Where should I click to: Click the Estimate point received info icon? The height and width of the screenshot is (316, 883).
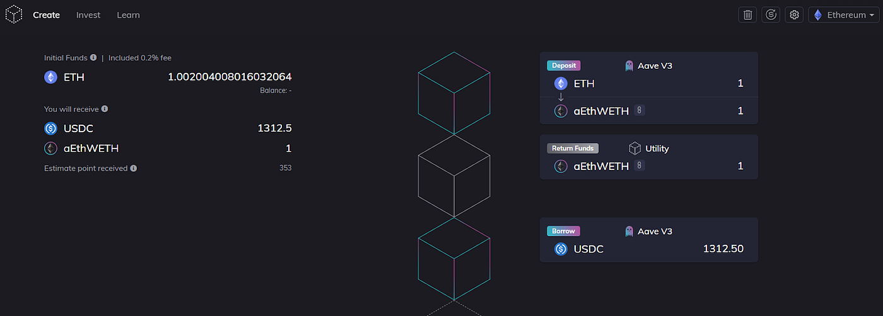tap(134, 168)
